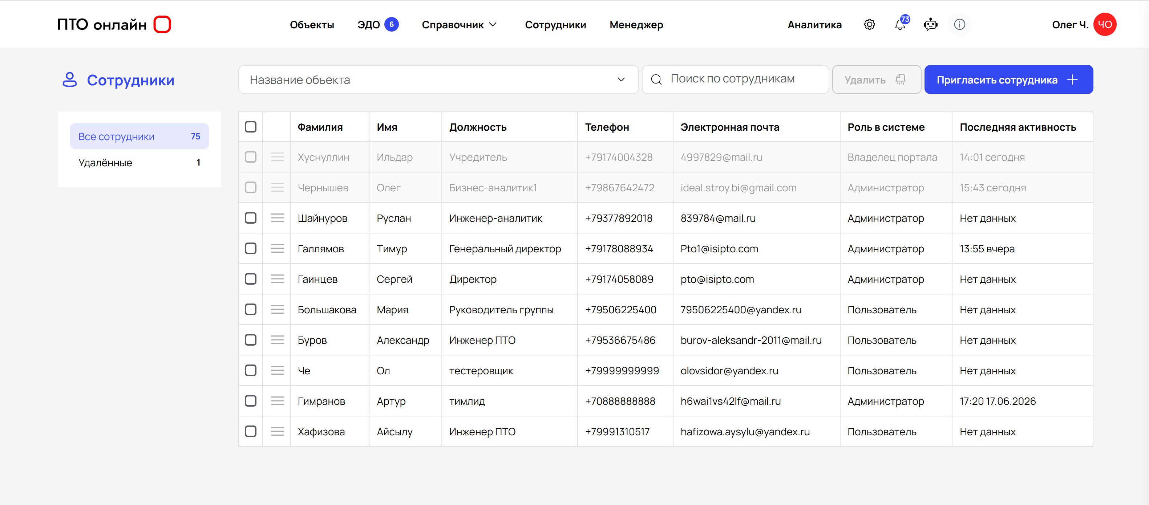
Task: Open the ЧО user avatar
Action: 1104,25
